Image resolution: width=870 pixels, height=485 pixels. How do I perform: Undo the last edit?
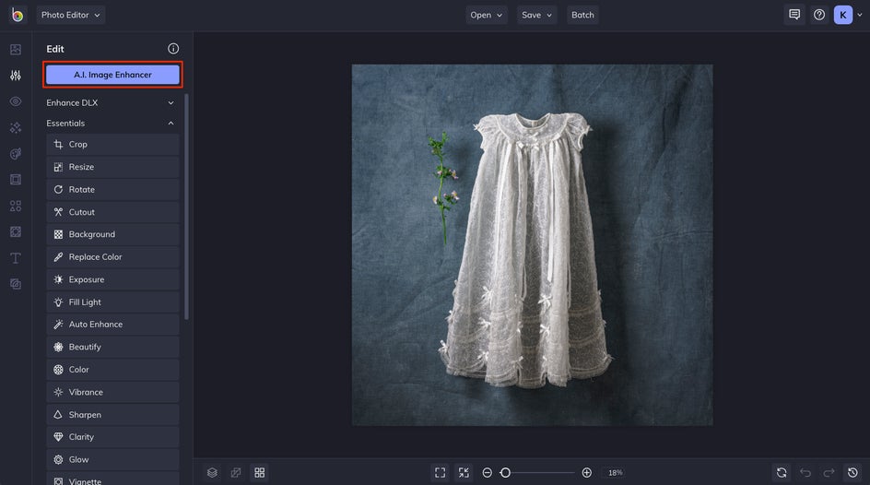[805, 473]
